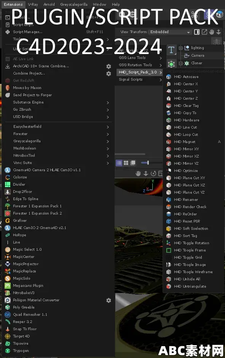Select the H4D Magnet script
The width and height of the screenshot is (225, 358).
[185, 142]
